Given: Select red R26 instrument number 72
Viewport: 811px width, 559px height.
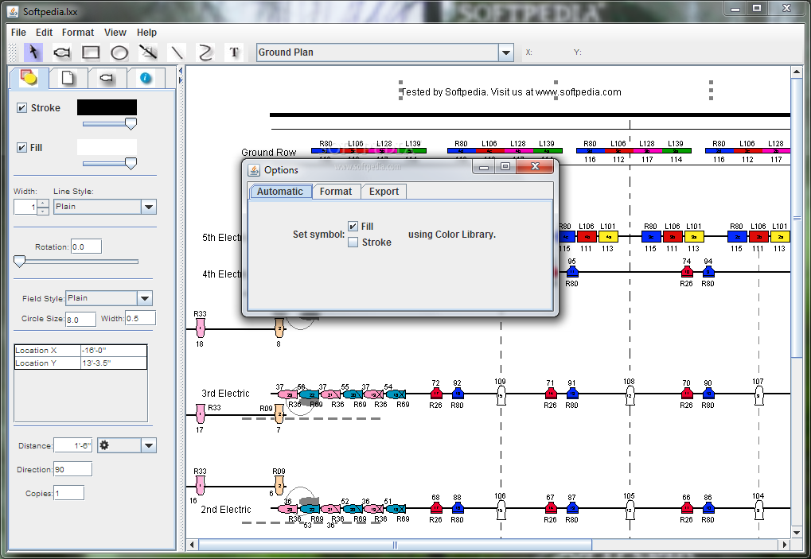Looking at the screenshot, I should 436,393.
